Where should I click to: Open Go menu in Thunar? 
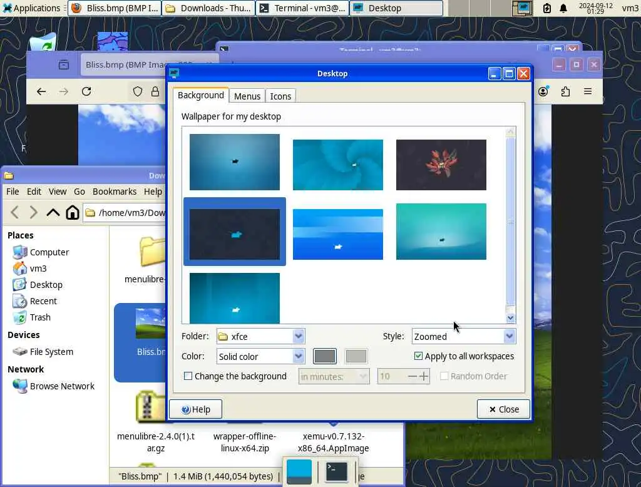click(x=79, y=192)
